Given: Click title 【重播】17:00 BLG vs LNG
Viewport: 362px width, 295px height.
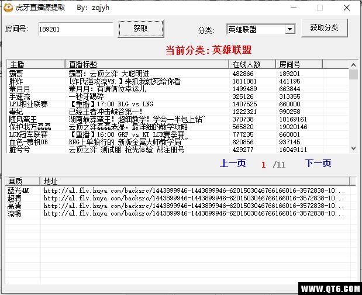Looking at the screenshot, I should [x=111, y=104].
